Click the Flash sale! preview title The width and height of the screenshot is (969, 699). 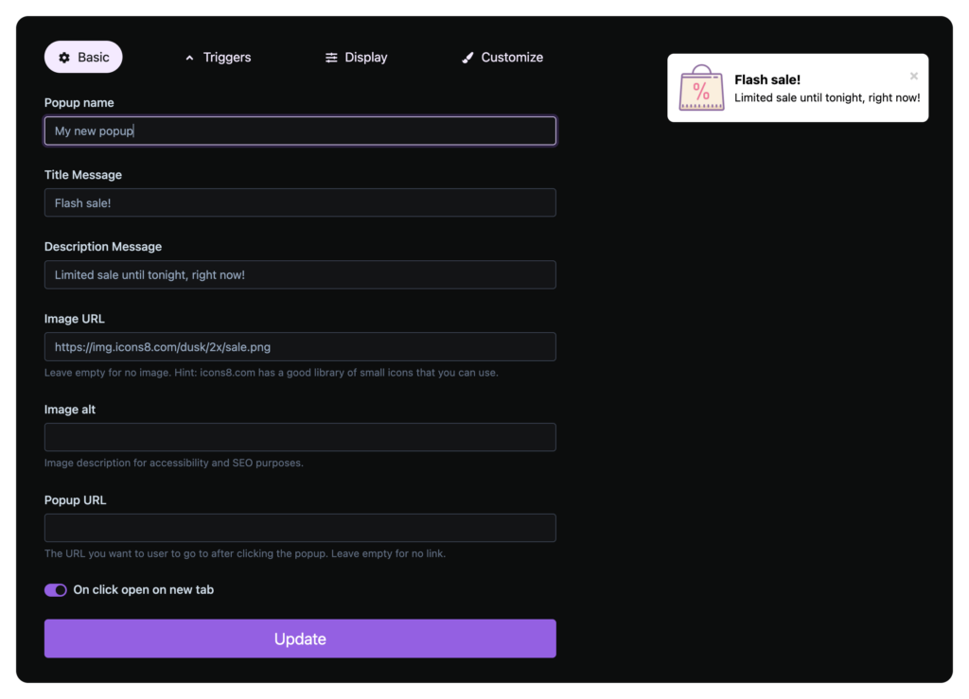(x=767, y=79)
